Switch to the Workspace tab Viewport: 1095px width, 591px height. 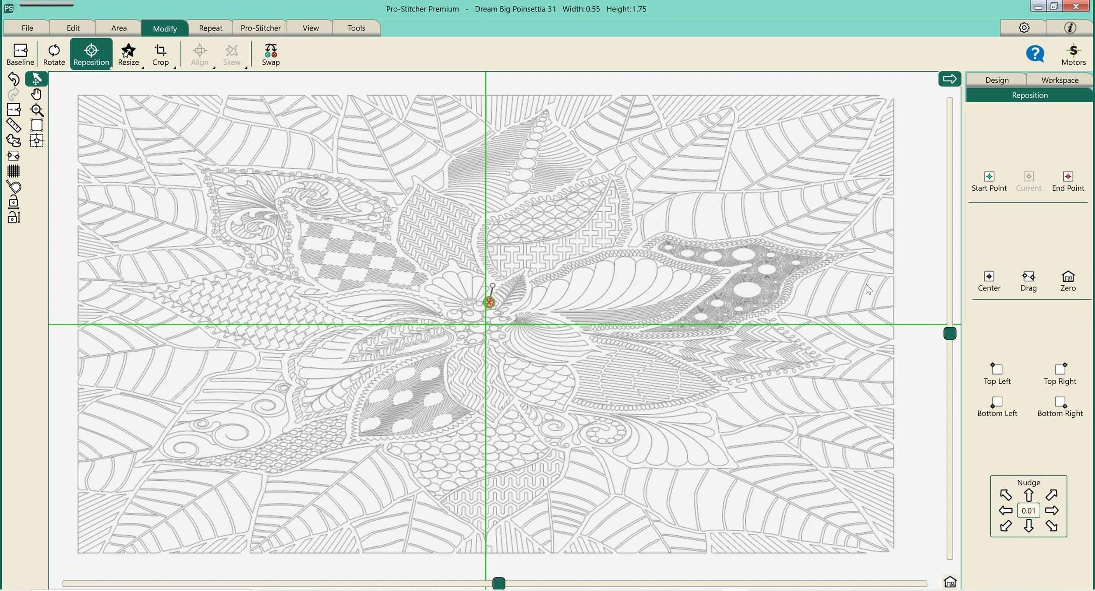coord(1060,80)
